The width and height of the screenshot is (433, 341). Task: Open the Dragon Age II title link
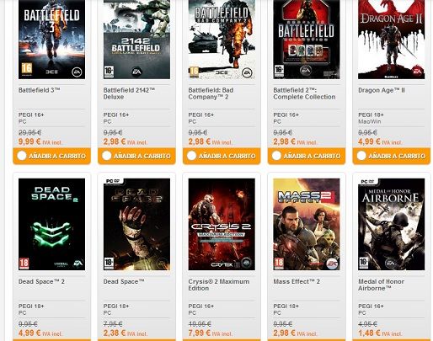click(382, 90)
